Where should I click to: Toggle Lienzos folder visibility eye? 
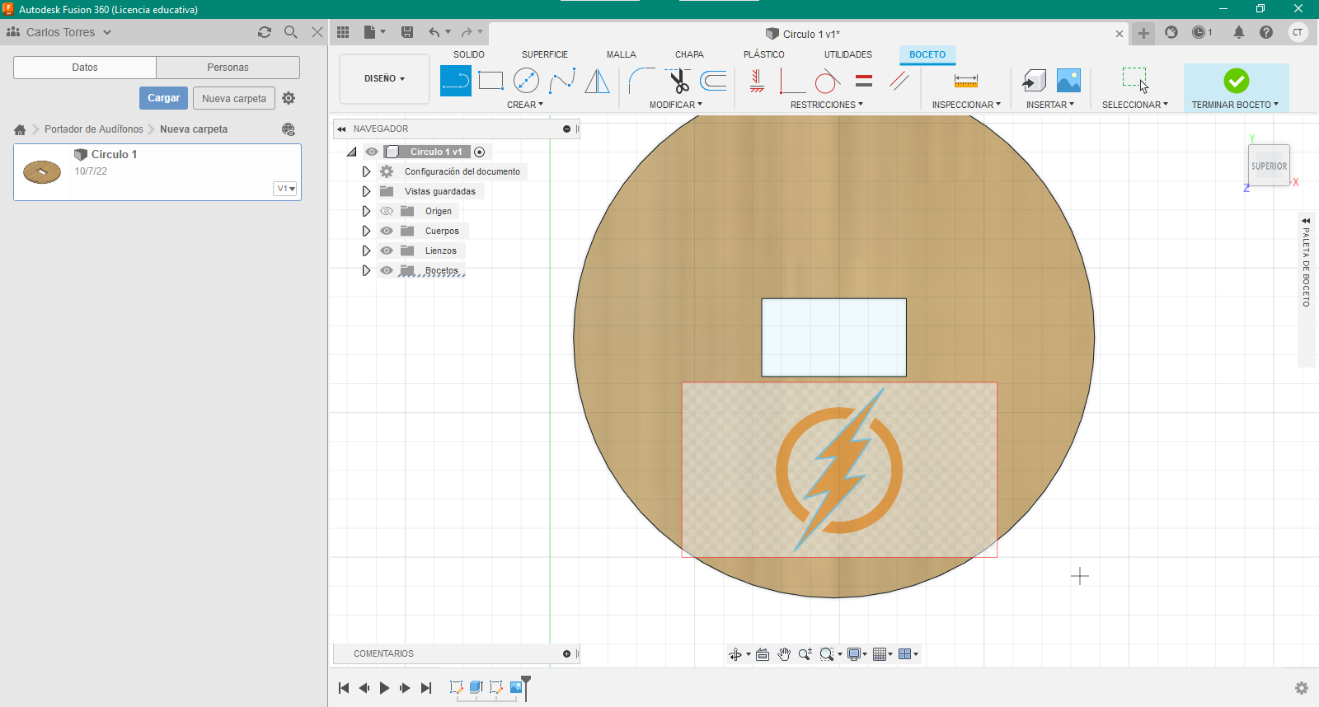coord(387,250)
